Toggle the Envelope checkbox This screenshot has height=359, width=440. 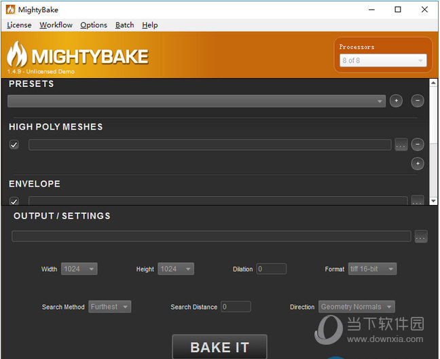click(x=14, y=201)
